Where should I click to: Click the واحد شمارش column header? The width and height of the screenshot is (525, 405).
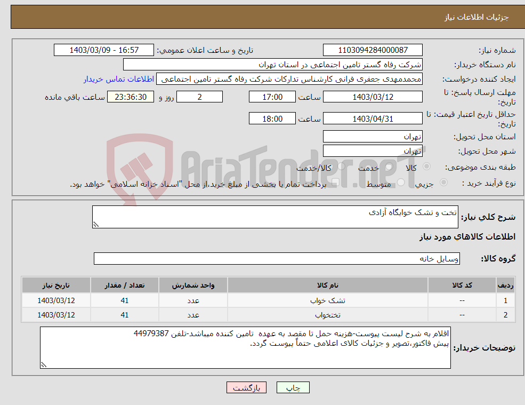[193, 285]
